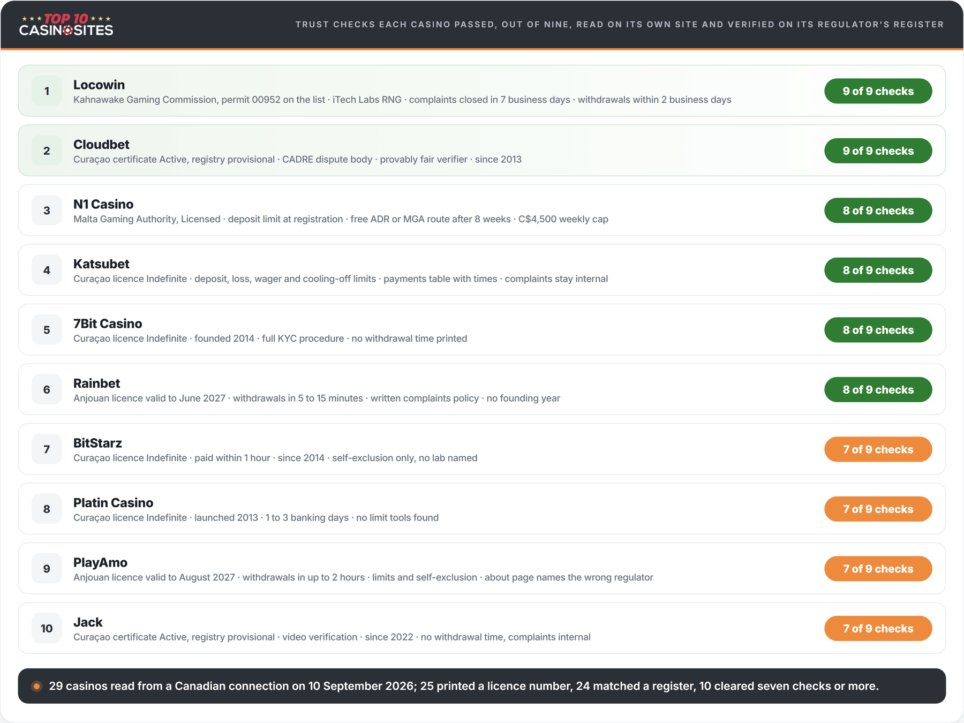
Task: Click Rainbet's 8 of 9 checks badge
Action: tap(878, 390)
